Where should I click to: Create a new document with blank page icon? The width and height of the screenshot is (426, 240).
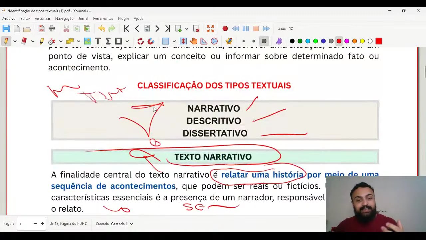16,29
